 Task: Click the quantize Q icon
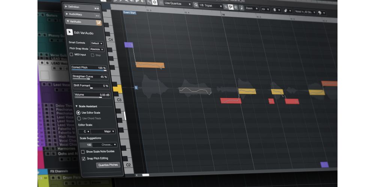coord(196,5)
